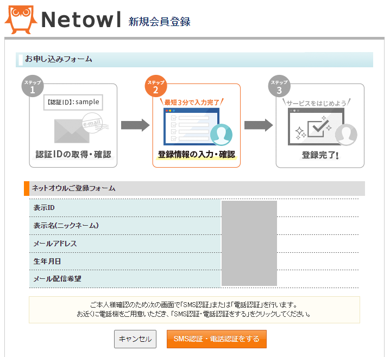Click the 最短3分で入力完了 caption
Image resolution: width=390 pixels, height=357 pixels.
point(192,102)
